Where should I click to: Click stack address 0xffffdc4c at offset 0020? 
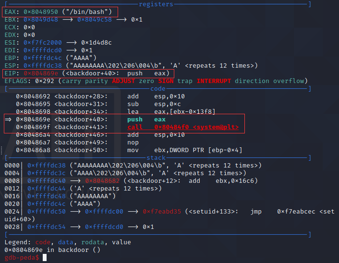[47, 204]
